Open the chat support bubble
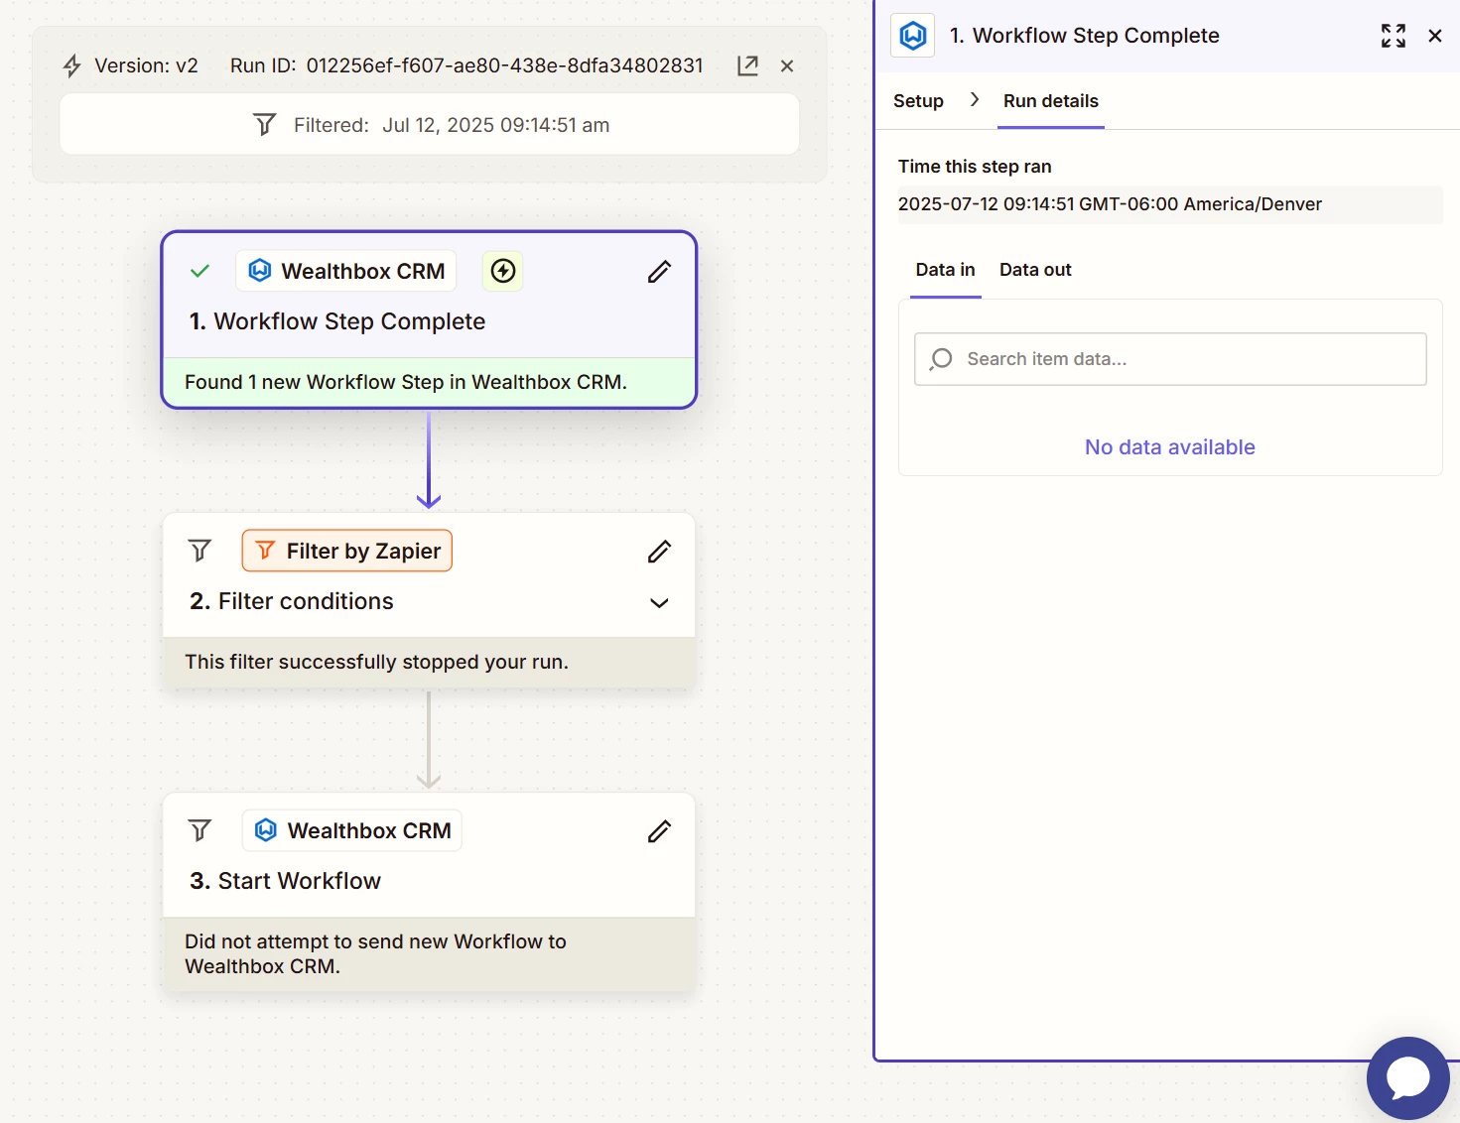Image resolution: width=1460 pixels, height=1123 pixels. (x=1407, y=1077)
